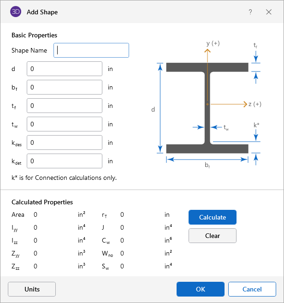This screenshot has width=284, height=303.
Task: Confirm with the OK button
Action: tap(201, 289)
